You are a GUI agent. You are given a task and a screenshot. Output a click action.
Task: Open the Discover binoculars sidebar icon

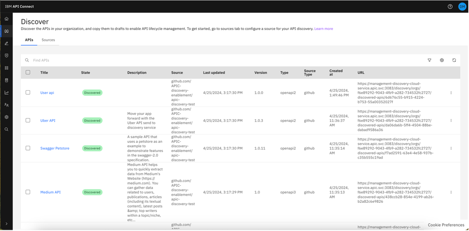click(x=6, y=31)
